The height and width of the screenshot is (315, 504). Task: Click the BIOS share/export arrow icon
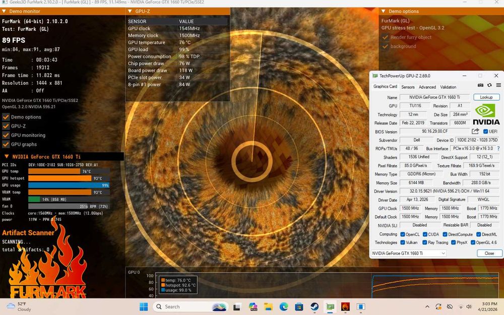point(475,131)
